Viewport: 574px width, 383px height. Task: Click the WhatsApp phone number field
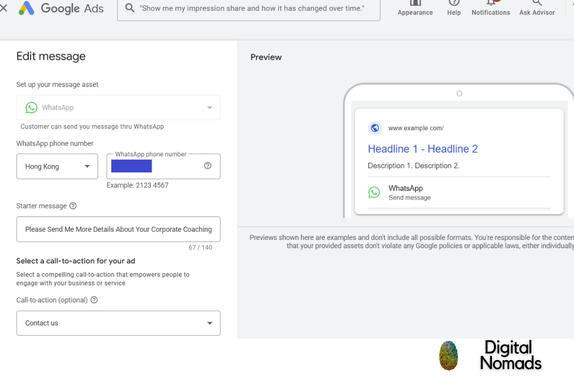click(163, 167)
